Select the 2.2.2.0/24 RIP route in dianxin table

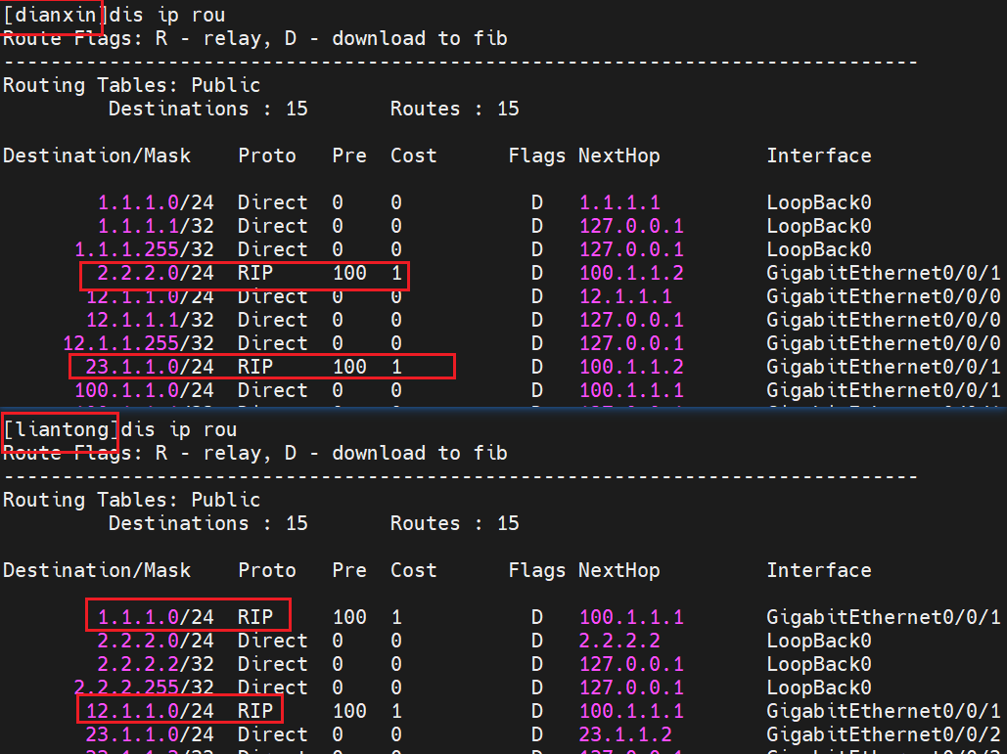pos(244,274)
